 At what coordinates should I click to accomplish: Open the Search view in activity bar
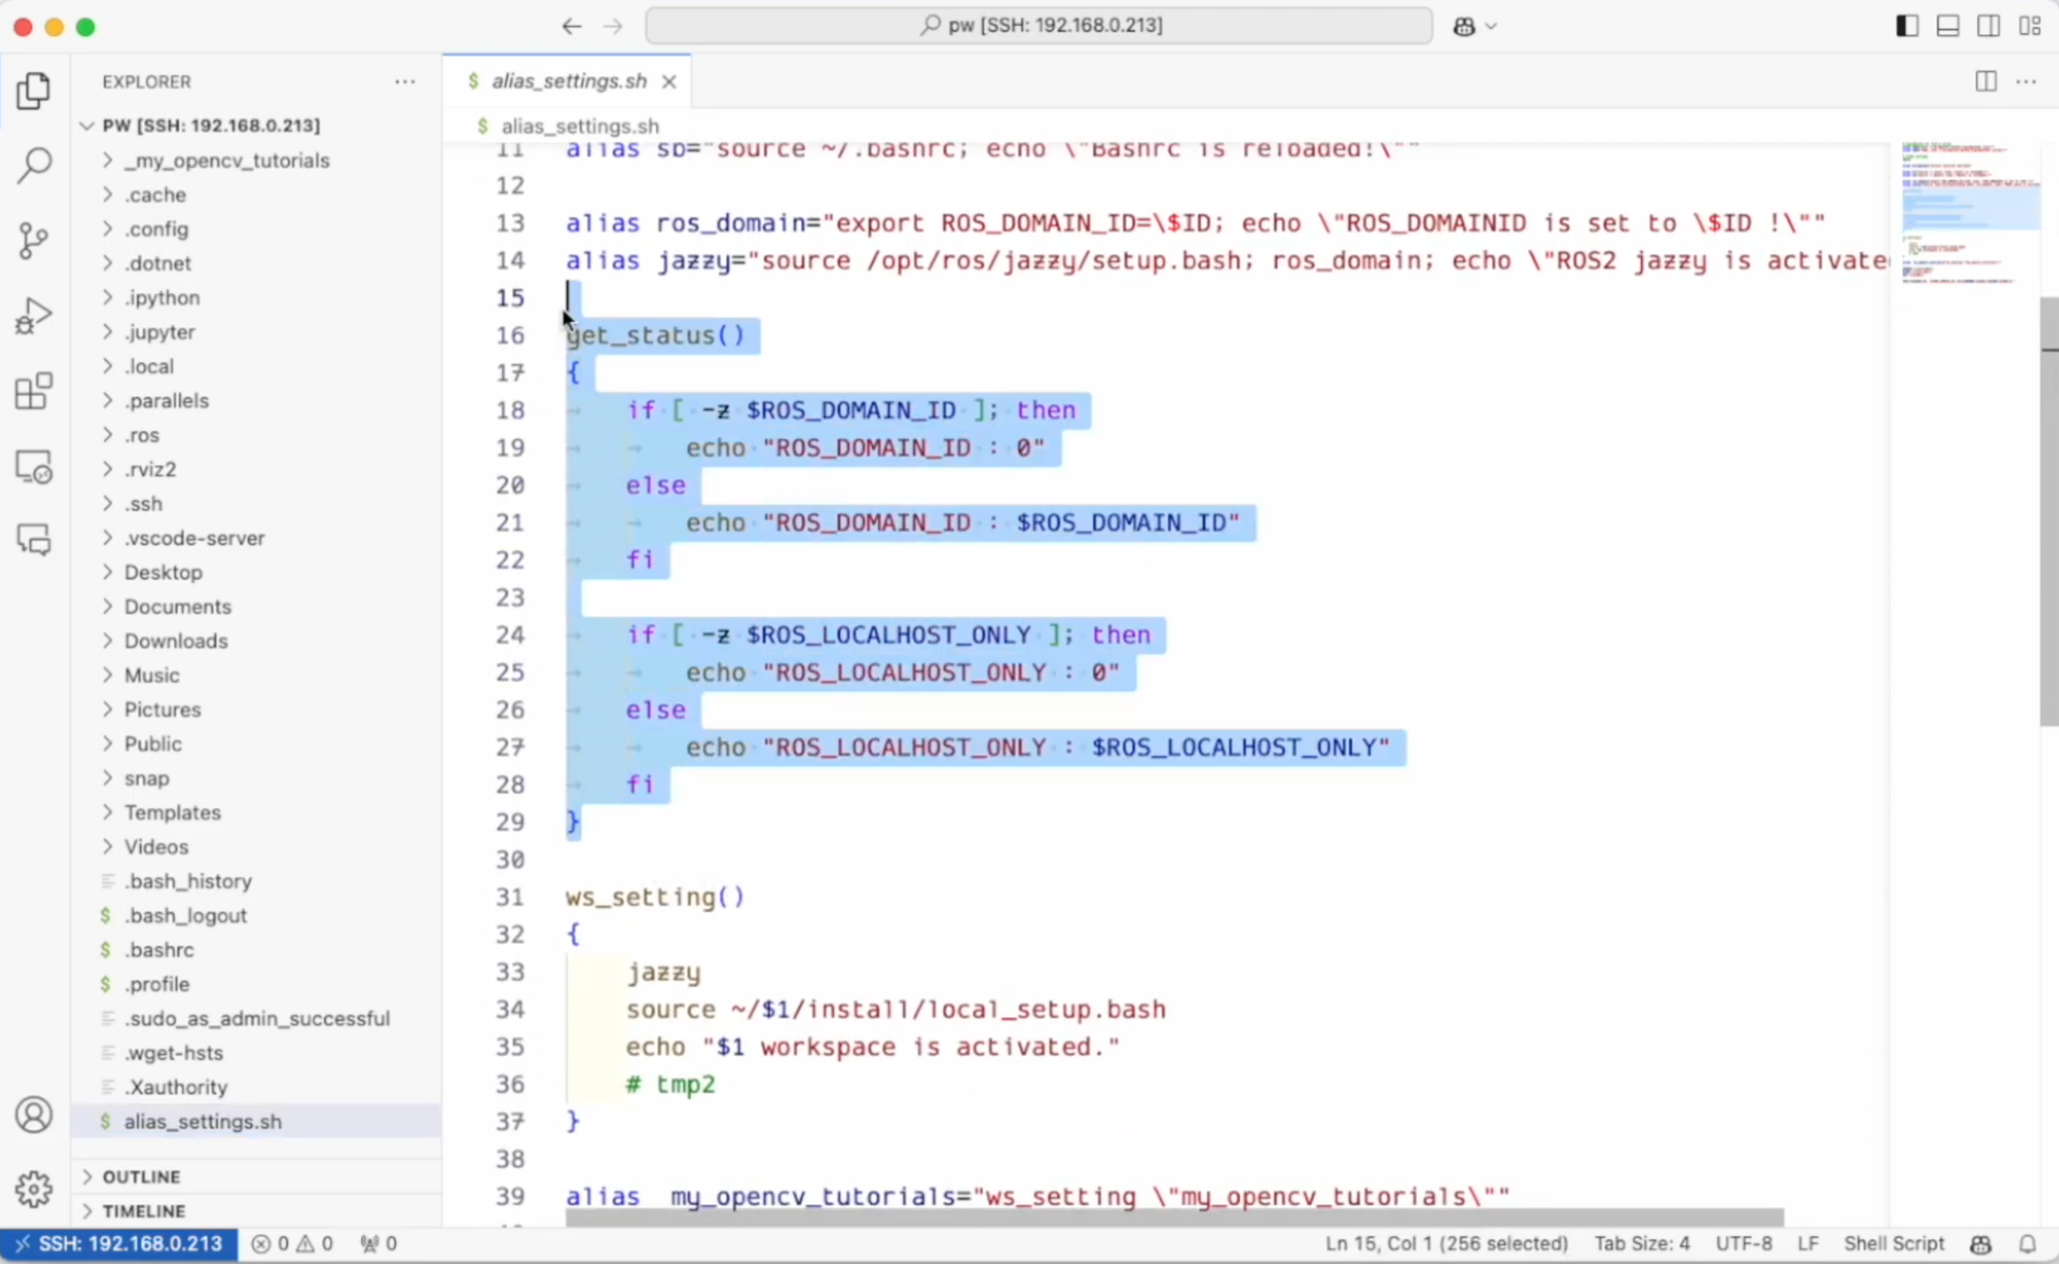point(34,166)
